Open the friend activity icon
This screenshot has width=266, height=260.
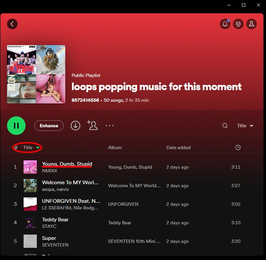pyautogui.click(x=238, y=24)
